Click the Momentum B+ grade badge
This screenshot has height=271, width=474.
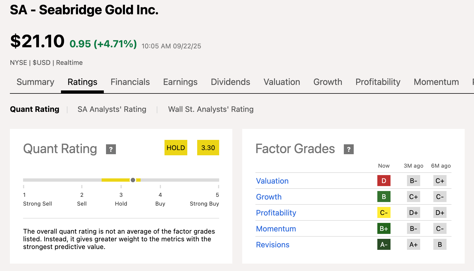point(384,229)
